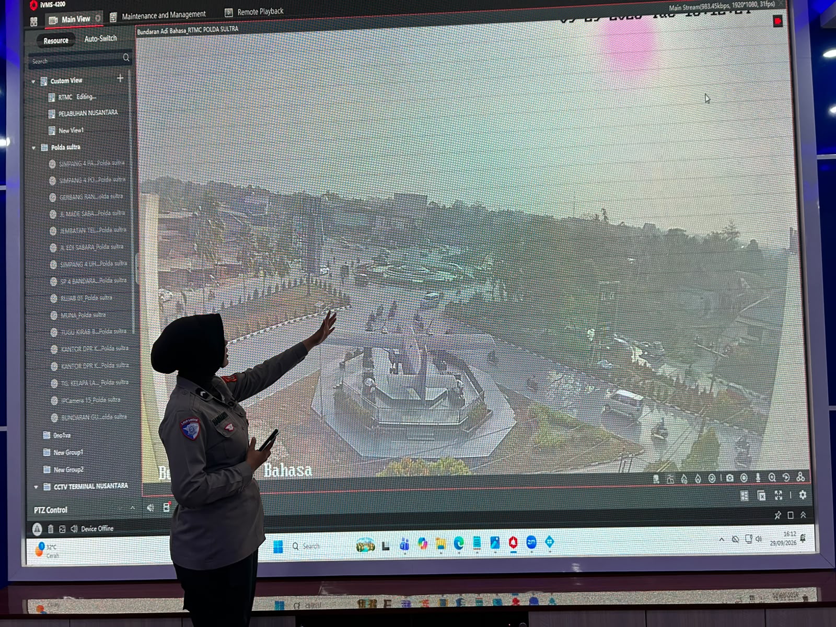
Task: Collapse the Polda sultra group arrow
Action: coord(34,148)
